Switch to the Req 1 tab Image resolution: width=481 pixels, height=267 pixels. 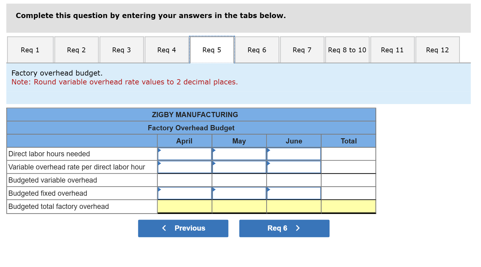[30, 50]
